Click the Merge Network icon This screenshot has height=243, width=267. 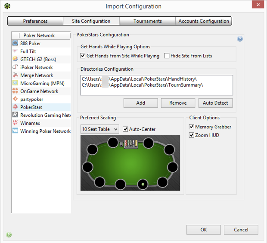pyautogui.click(x=15, y=75)
